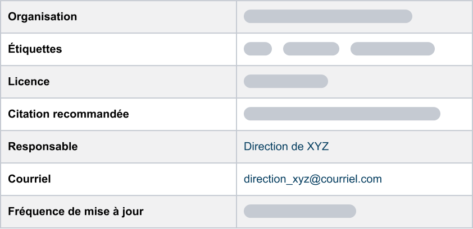The width and height of the screenshot is (473, 229).
Task: Click the Fréquence de mise à jour placeholder
Action: (x=299, y=211)
